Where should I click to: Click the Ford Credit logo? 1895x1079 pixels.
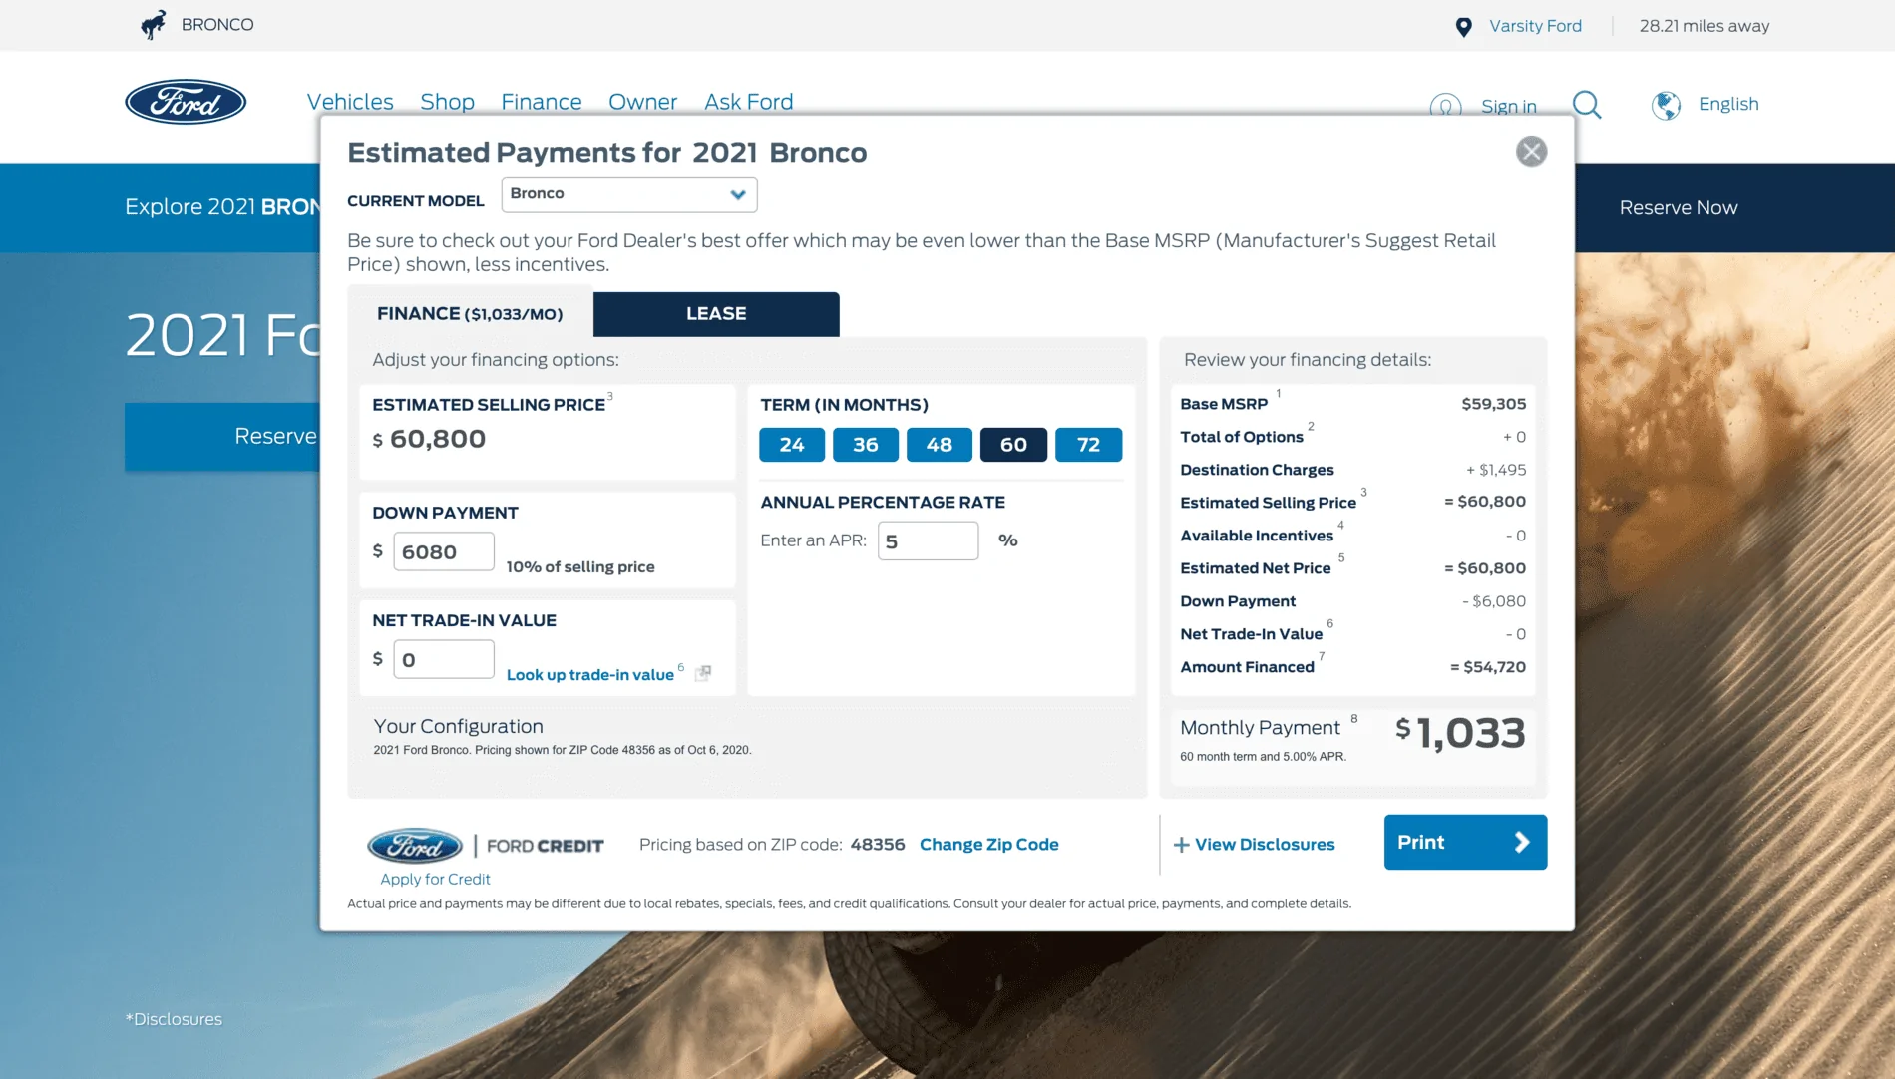486,846
